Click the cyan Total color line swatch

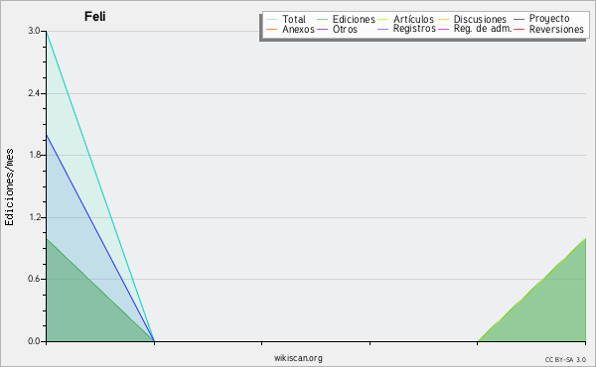click(x=272, y=19)
